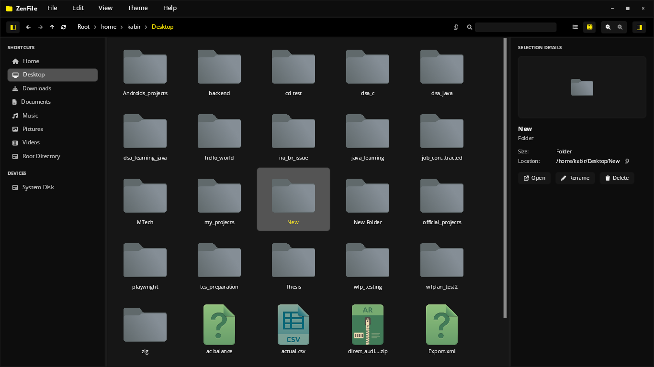Select actual.csv file icon
654x367 pixels.
(293, 325)
